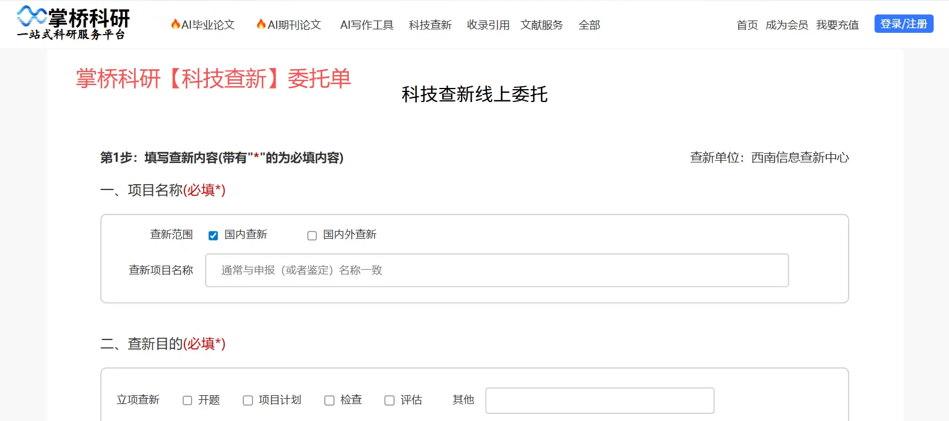The height and width of the screenshot is (421, 949).
Task: Focus the 其他 text input field
Action: (x=600, y=400)
